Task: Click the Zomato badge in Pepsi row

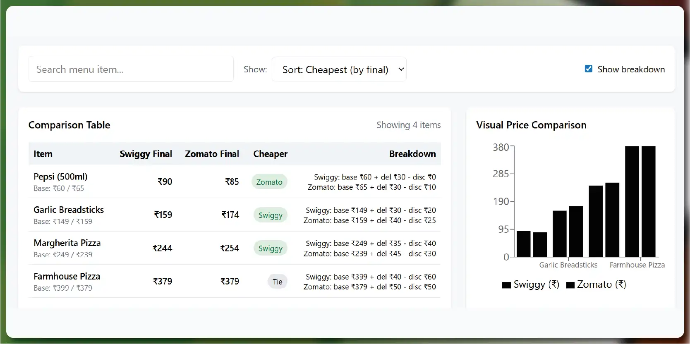Action: coord(269,182)
